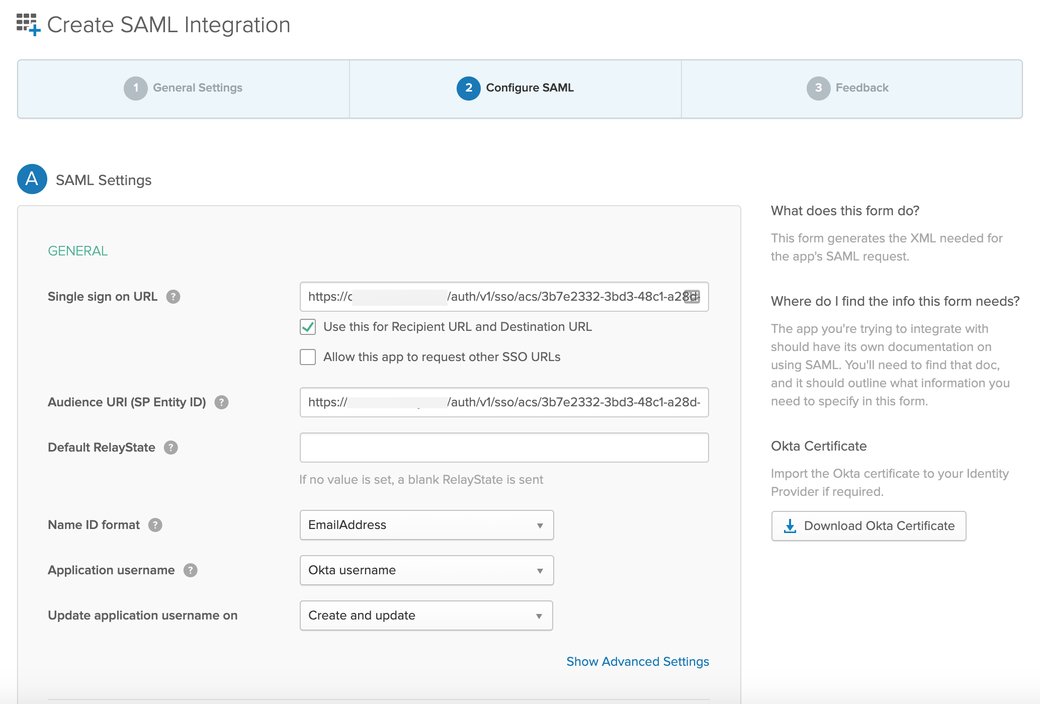Click the SAML Settings heading
The width and height of the screenshot is (1040, 704).
click(x=104, y=180)
